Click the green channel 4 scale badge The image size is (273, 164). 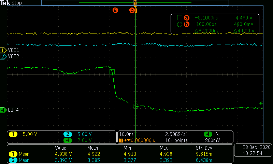coord(68,140)
